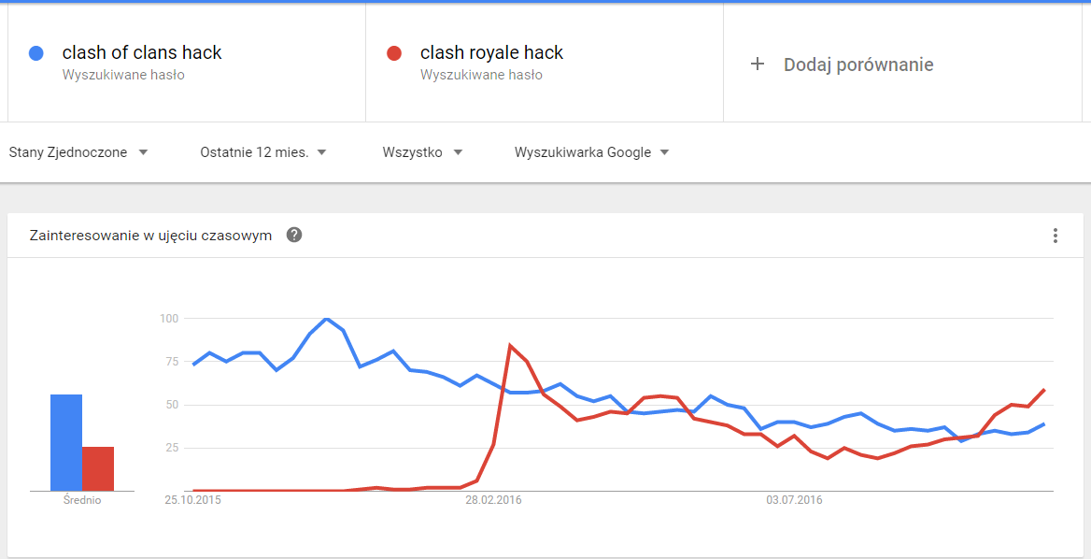Viewport: 1091px width, 559px height.
Task: Click the Zainteresowanie w ujęciu czasowym heading
Action: (x=150, y=236)
